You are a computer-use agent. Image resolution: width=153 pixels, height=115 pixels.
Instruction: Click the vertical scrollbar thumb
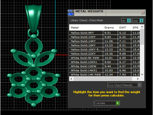tap(142, 37)
